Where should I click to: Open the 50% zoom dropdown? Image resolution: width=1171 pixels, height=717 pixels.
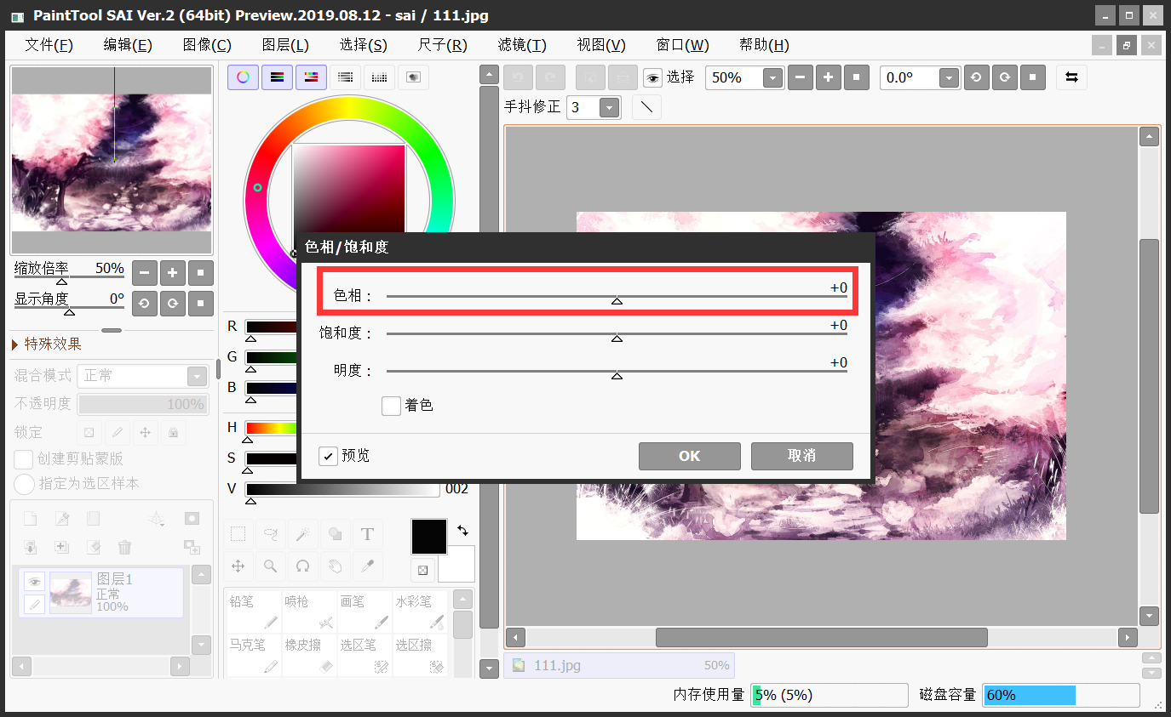(x=772, y=78)
